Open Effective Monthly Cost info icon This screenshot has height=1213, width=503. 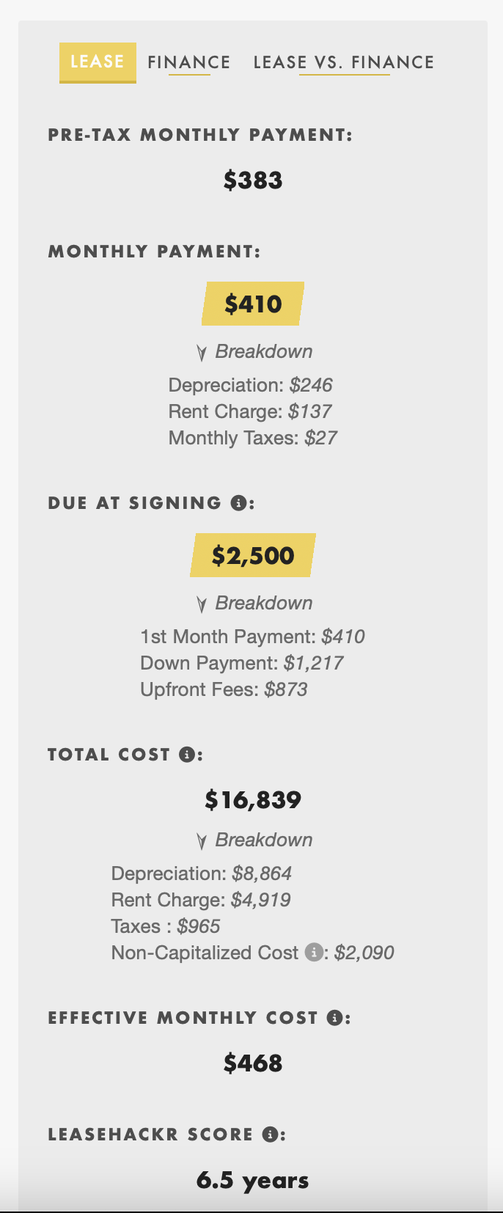(x=334, y=1018)
